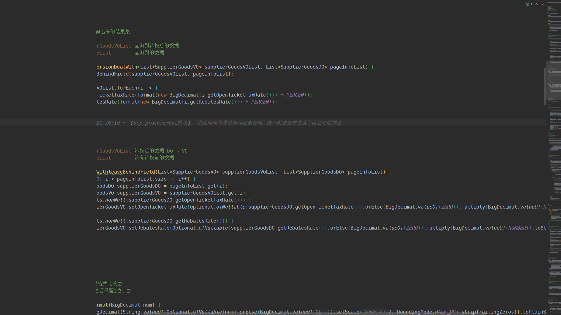561x315 pixels.
Task: Click the comment '询出来的结果集'
Action: click(113, 32)
